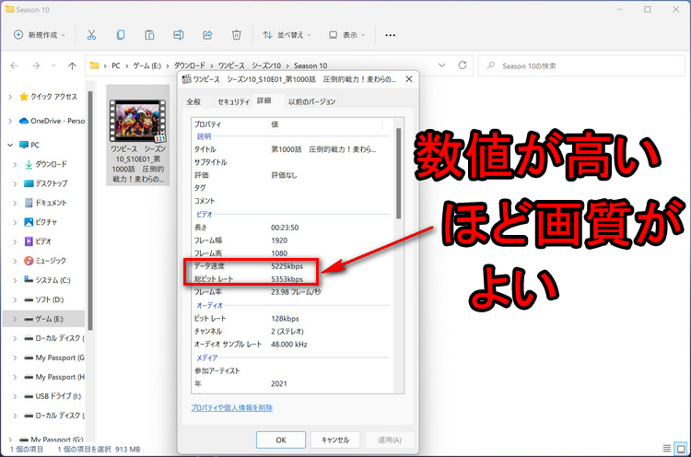Click the 評価 value 評価なし
The height and width of the screenshot is (457, 691).
pyautogui.click(x=285, y=175)
